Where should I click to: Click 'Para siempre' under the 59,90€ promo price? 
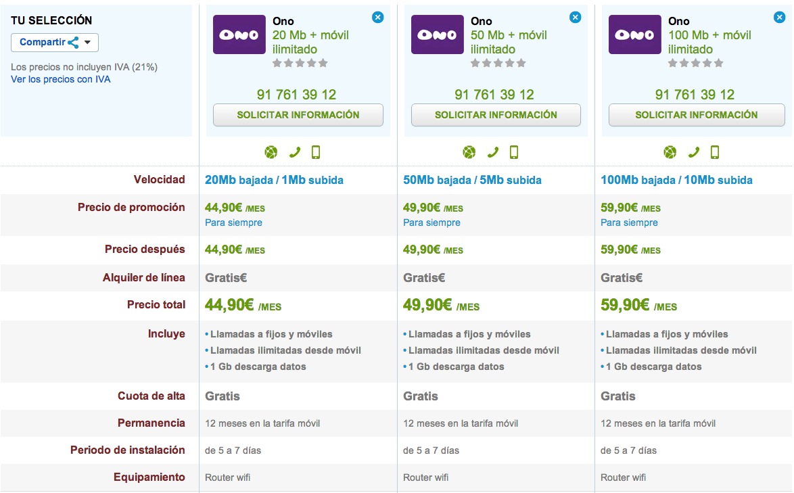click(x=629, y=222)
